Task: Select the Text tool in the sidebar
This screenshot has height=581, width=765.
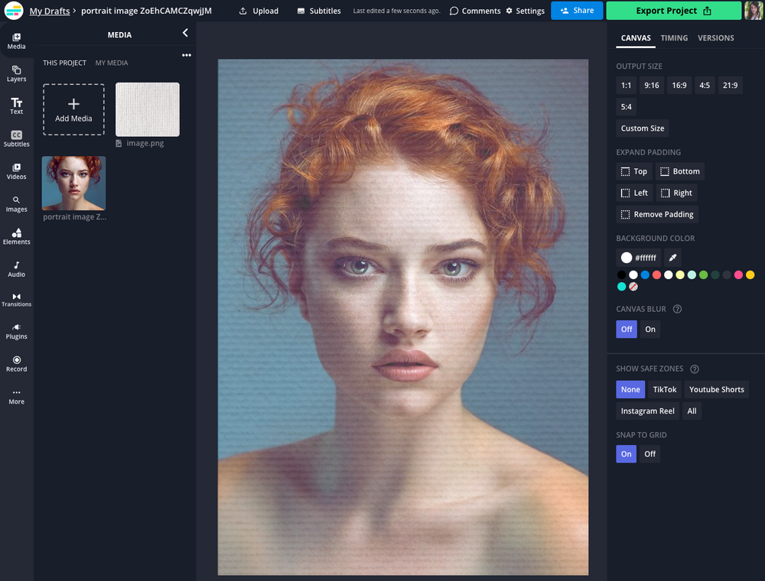Action: [x=16, y=106]
